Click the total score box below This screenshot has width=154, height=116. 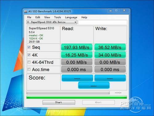(x=94, y=85)
